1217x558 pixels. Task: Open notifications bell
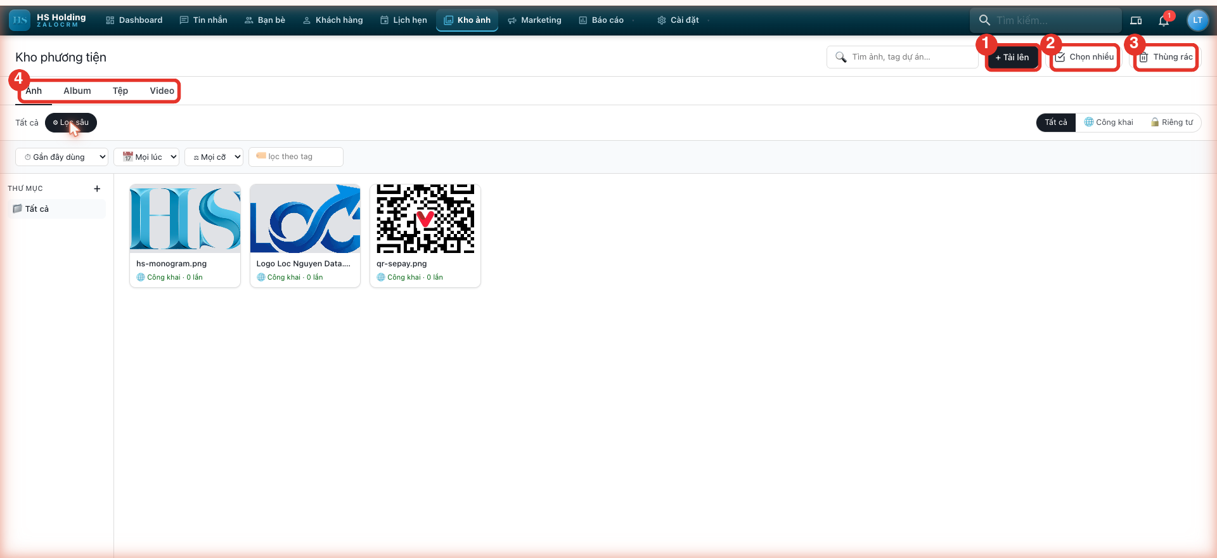[1164, 20]
